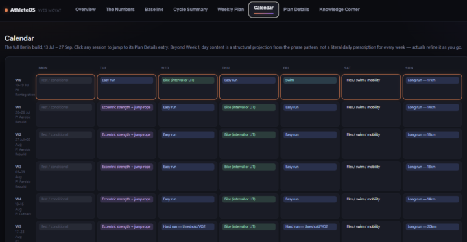Open Long run — 16km session
The image size is (467, 242).
click(432, 135)
